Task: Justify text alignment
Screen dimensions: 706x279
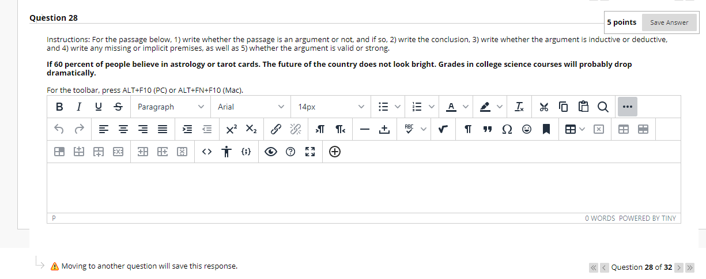Action: (x=163, y=129)
